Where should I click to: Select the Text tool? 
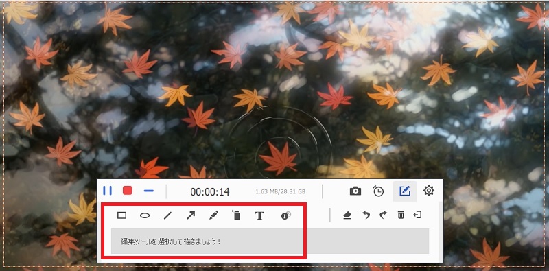[x=259, y=215]
